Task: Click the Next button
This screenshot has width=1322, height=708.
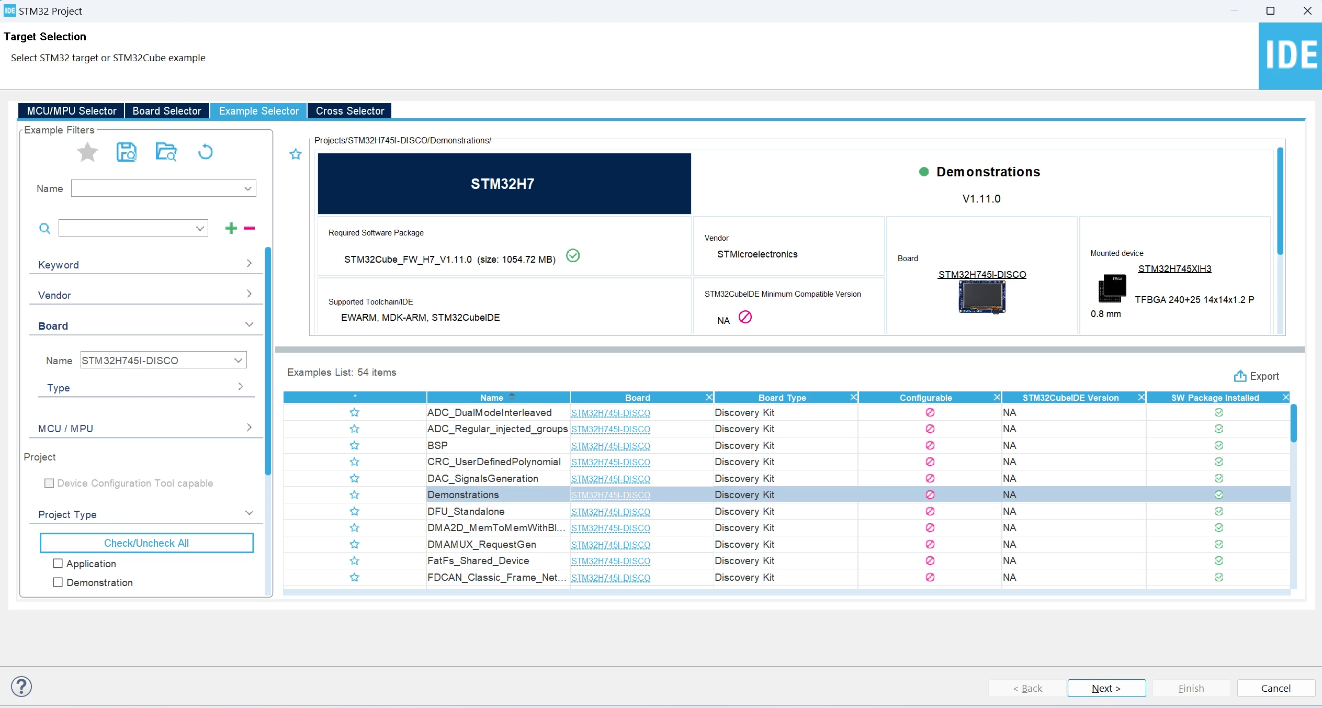Action: (1106, 688)
